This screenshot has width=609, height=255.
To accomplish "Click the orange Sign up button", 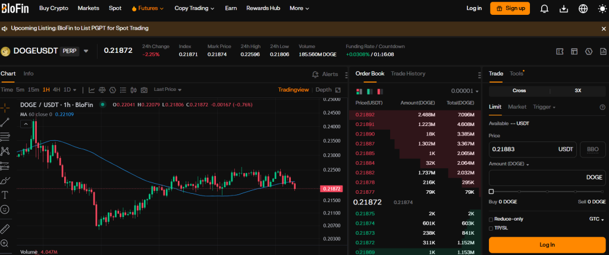I will [x=510, y=8].
